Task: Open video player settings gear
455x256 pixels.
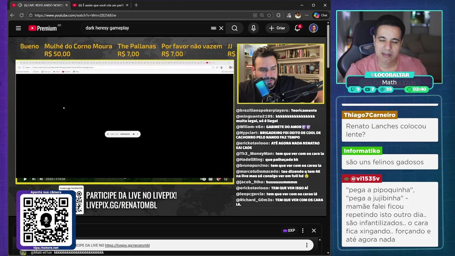Action: click(219, 179)
